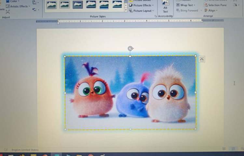This screenshot has height=156, width=244.
Task: Click the rotation handle above the image
Action: [x=130, y=49]
